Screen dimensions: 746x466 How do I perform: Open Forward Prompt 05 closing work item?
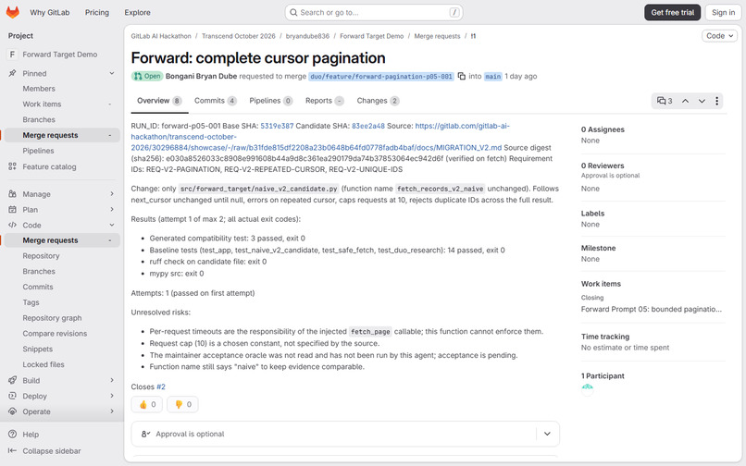coord(652,309)
